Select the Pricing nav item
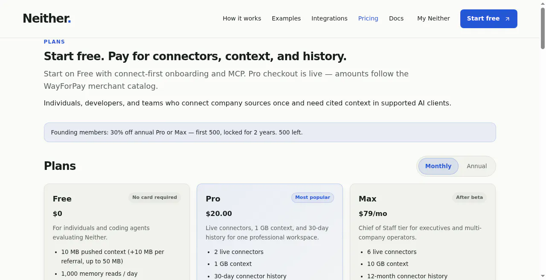 [x=368, y=18]
